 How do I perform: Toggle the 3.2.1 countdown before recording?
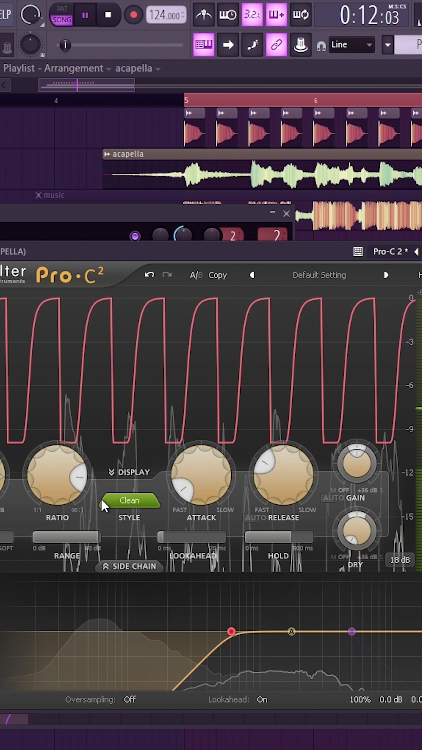click(x=252, y=15)
